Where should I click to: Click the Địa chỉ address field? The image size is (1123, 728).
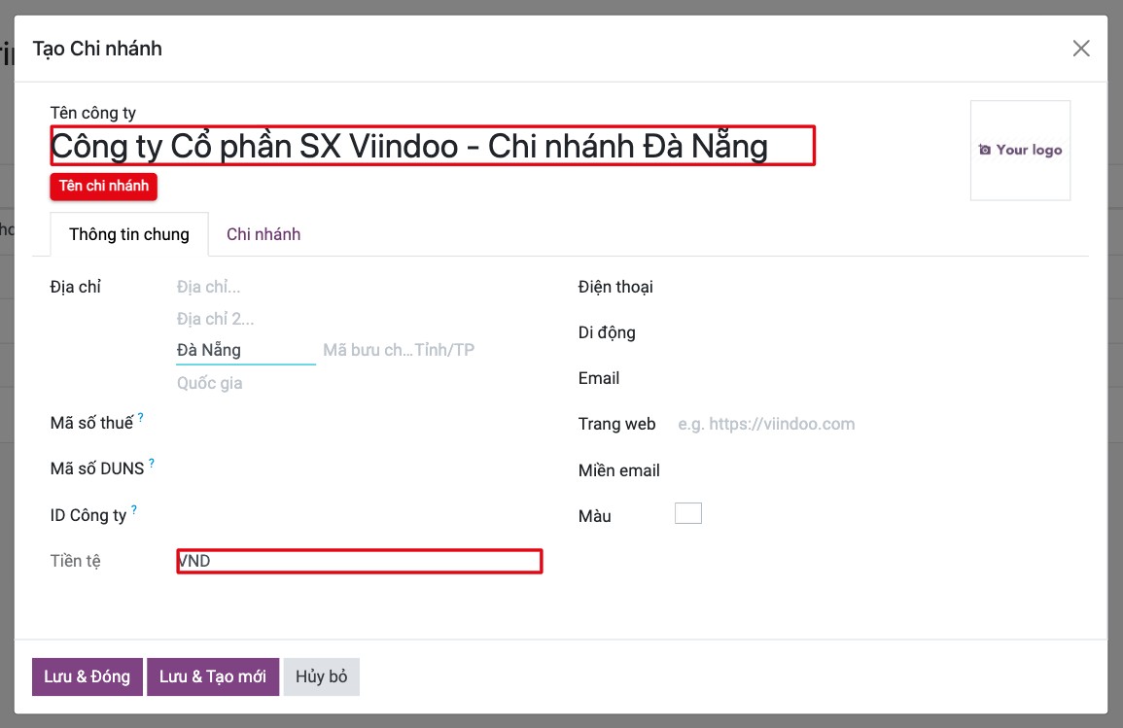coord(358,287)
